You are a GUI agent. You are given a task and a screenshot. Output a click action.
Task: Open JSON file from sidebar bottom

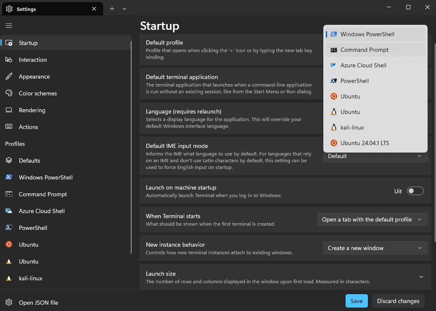38,303
